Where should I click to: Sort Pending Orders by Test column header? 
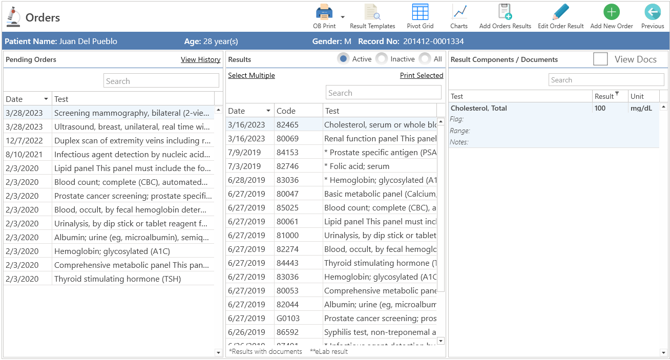tap(133, 99)
